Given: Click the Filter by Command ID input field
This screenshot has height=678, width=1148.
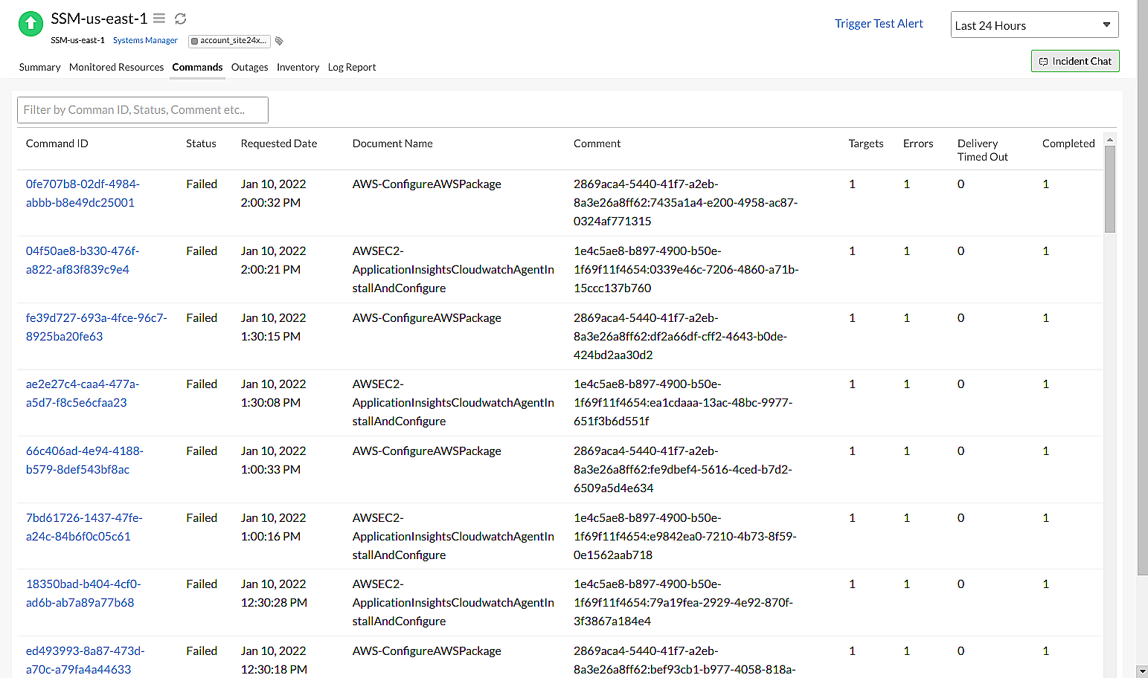Looking at the screenshot, I should [142, 109].
